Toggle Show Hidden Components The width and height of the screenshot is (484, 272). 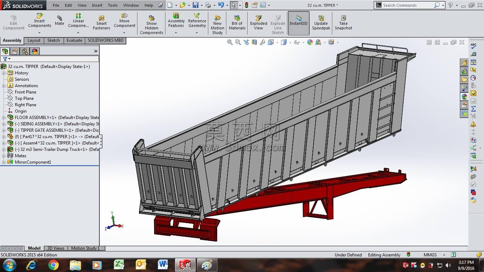coord(152,25)
